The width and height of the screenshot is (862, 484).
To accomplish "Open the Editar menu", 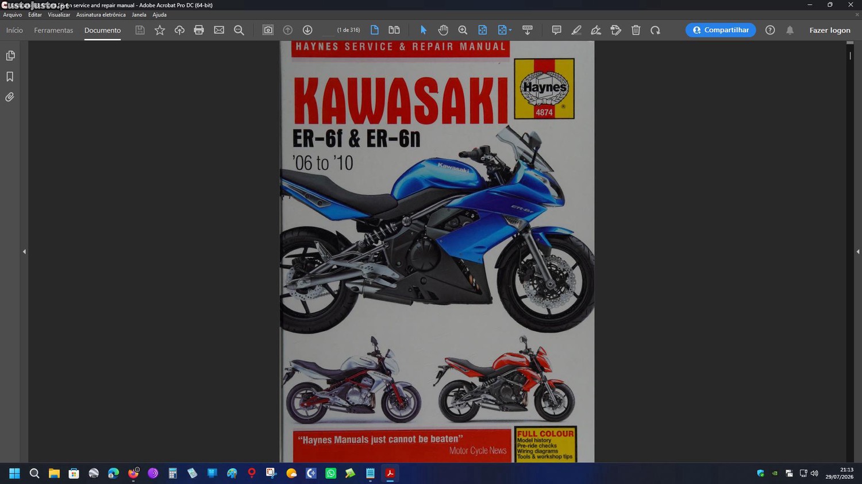I will pos(35,15).
